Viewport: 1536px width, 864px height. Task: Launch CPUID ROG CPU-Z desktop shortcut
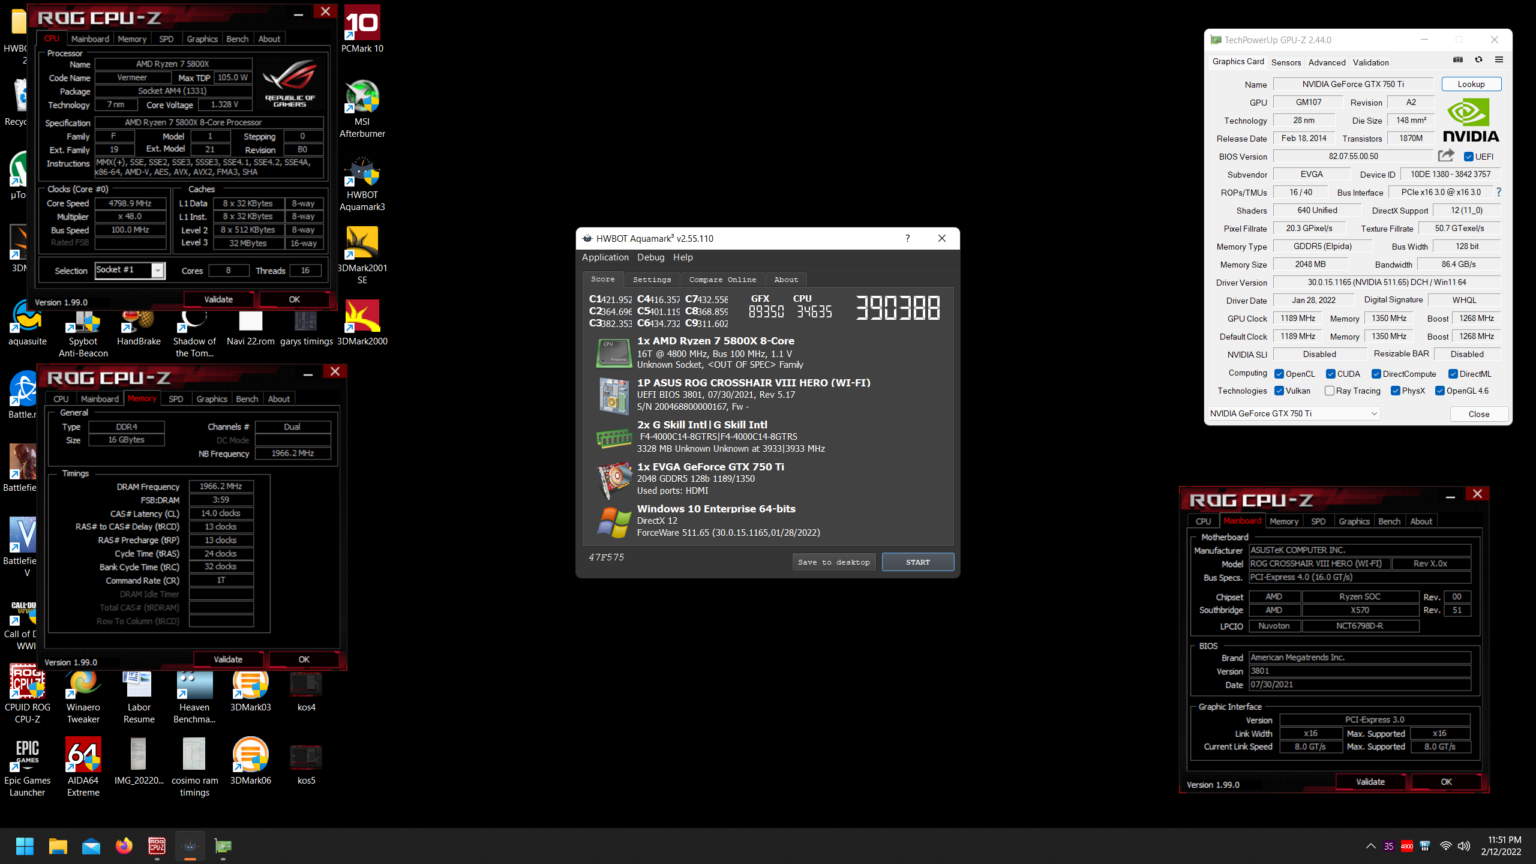27,693
